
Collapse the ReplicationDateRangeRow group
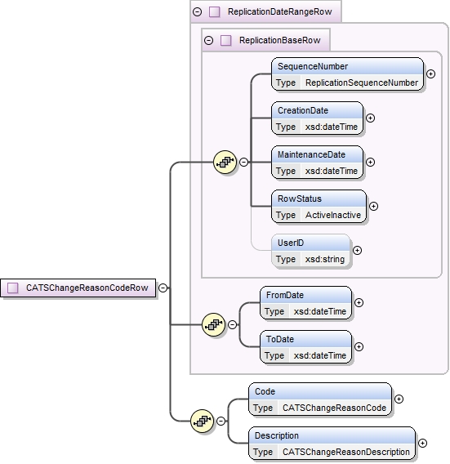[x=198, y=11]
